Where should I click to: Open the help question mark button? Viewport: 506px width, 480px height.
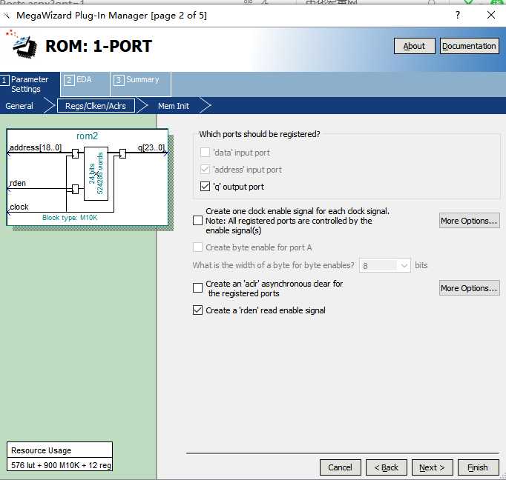coord(458,15)
